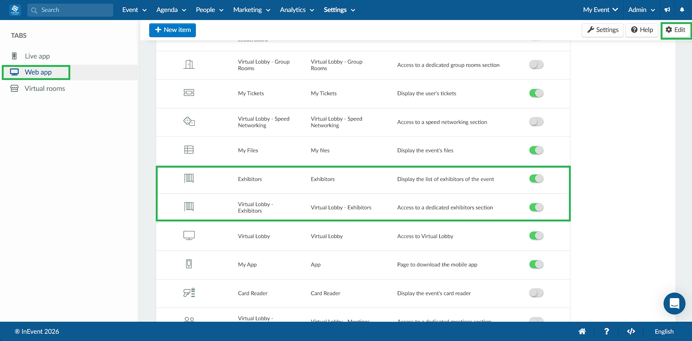Disable Access to Virtual Lobby toggle

tap(536, 236)
